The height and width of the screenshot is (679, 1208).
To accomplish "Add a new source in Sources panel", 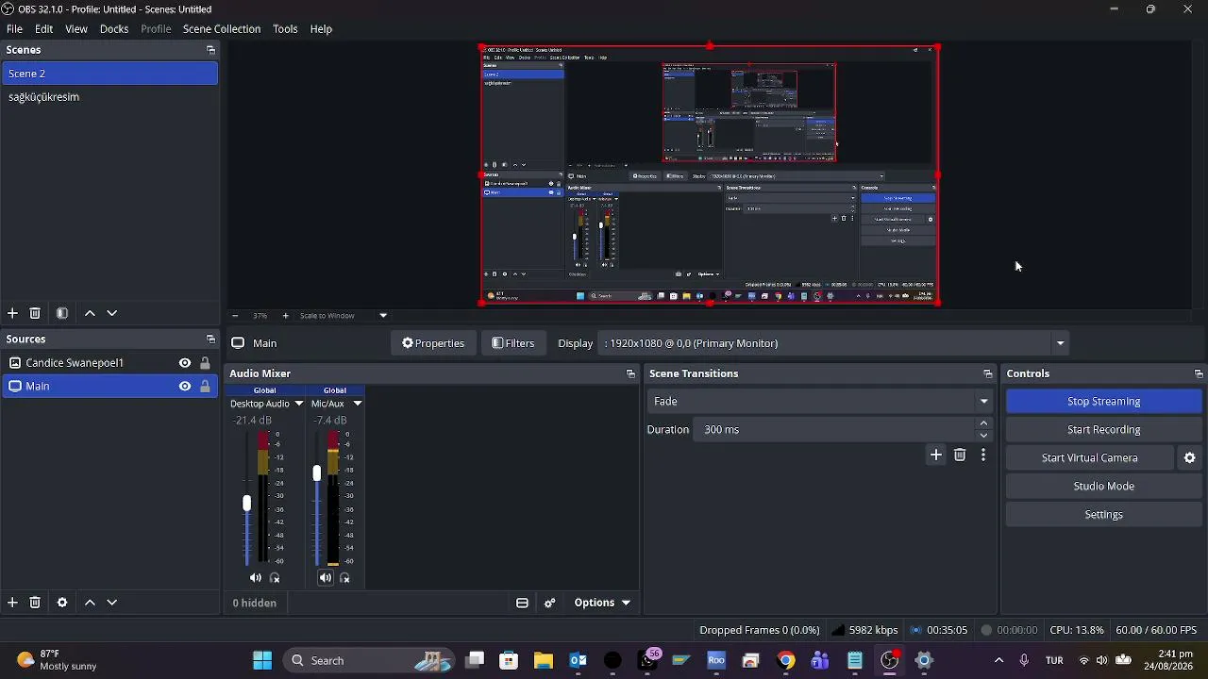I will click(12, 603).
